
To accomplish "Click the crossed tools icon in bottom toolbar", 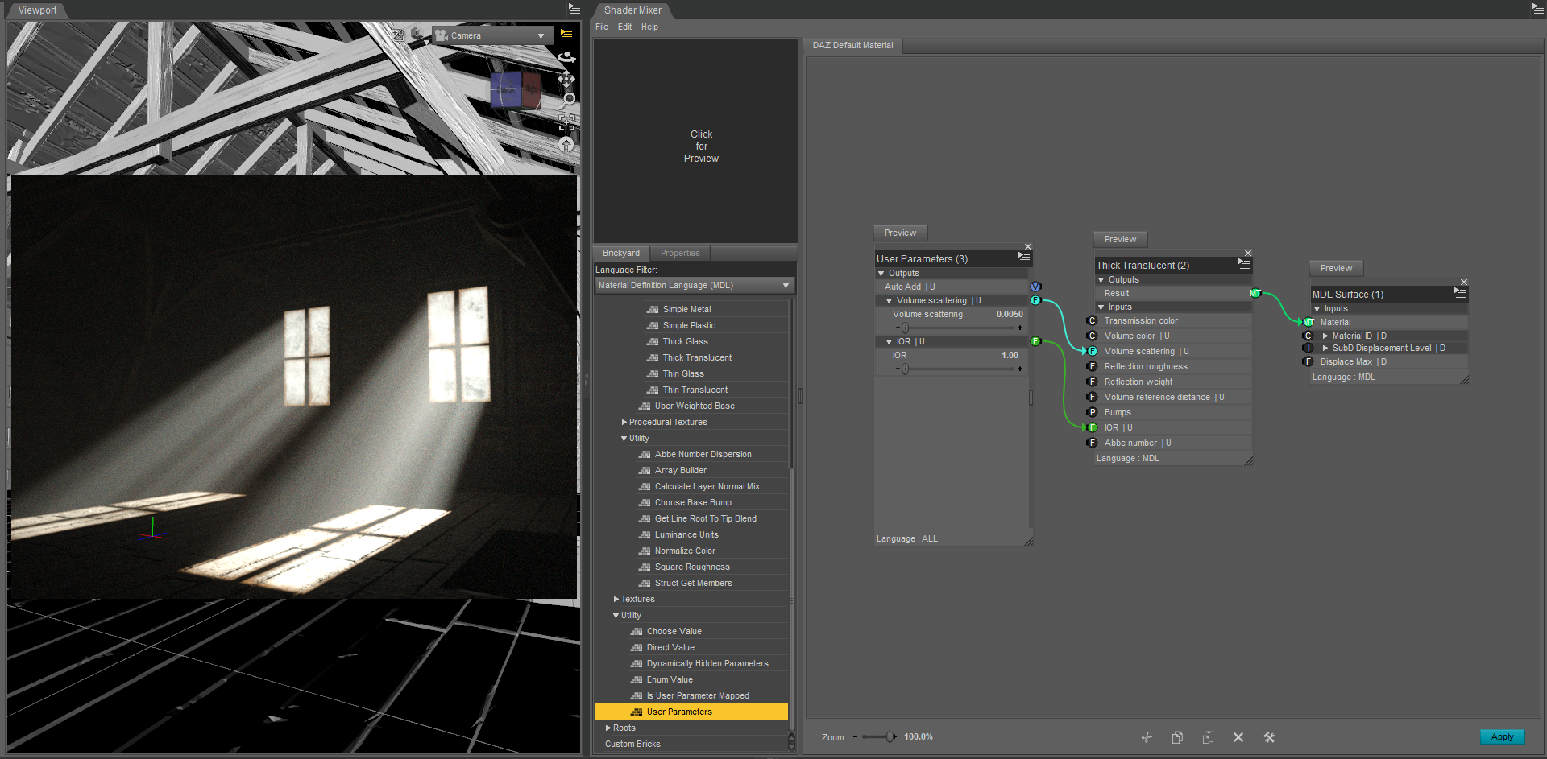I will (x=1269, y=737).
